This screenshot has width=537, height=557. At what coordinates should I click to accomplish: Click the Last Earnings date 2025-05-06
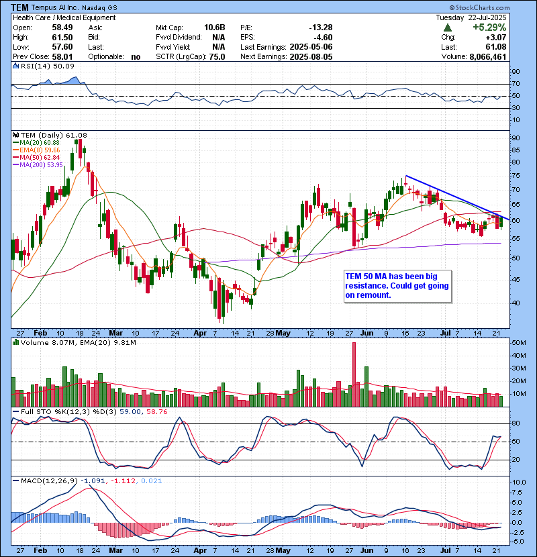(311, 47)
